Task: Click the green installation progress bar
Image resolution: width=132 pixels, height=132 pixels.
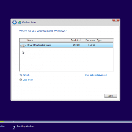Action: pyautogui.click(x=2, y=122)
